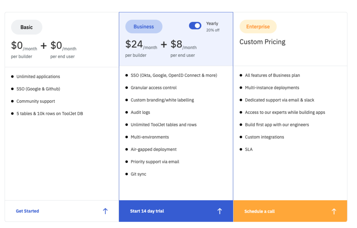Click the Yearly 20% off label

tap(213, 26)
